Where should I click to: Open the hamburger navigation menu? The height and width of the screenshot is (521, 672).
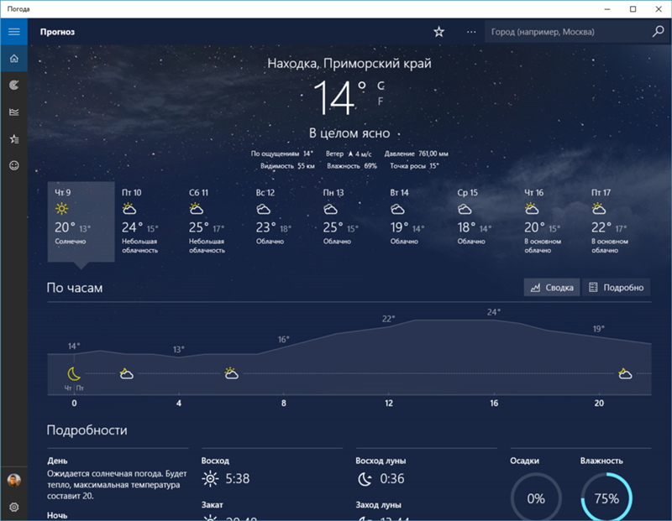13,32
